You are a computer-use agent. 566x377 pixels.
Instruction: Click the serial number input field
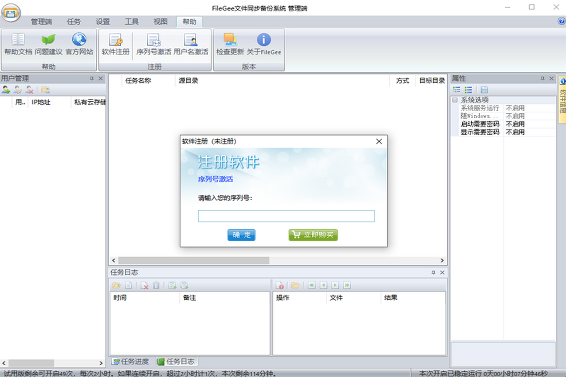point(286,216)
